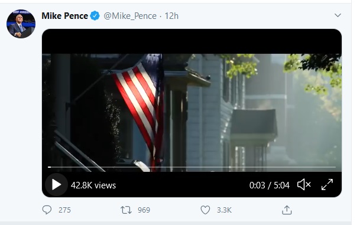
Task: Open the tweet options chevron menu
Action: [x=338, y=15]
